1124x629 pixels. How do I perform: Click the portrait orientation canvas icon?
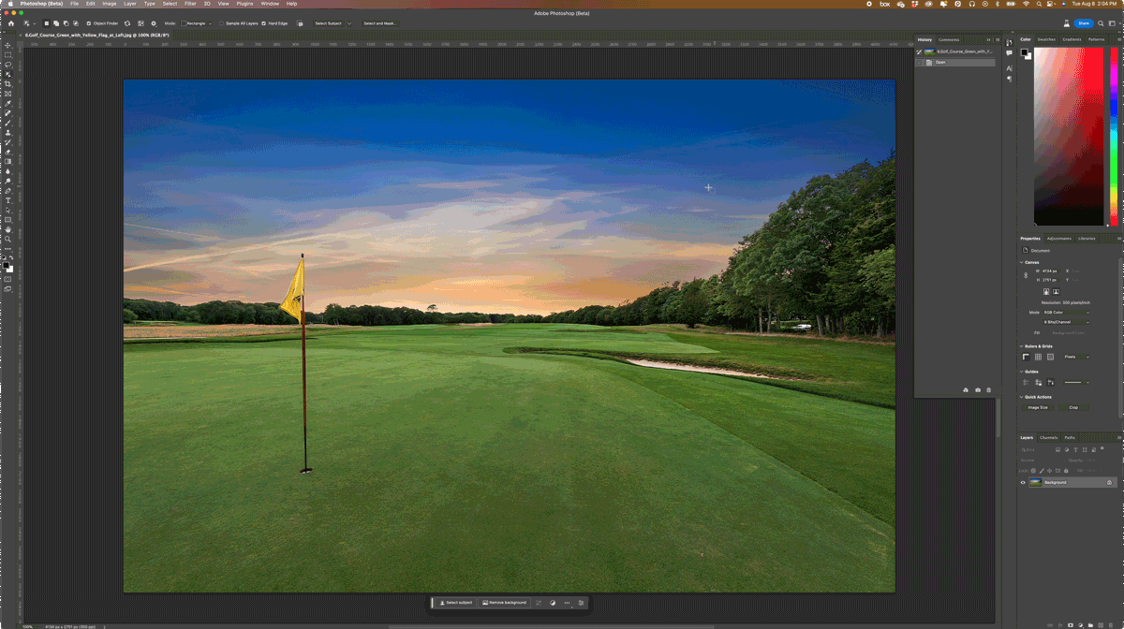point(1046,291)
